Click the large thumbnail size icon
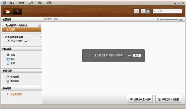 (181, 19)
